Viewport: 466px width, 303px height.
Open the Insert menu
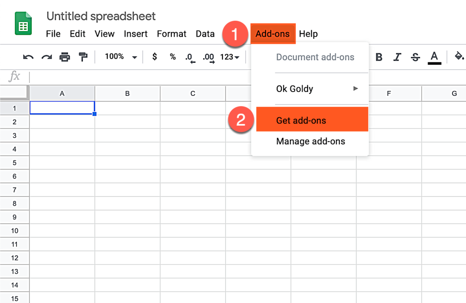136,34
